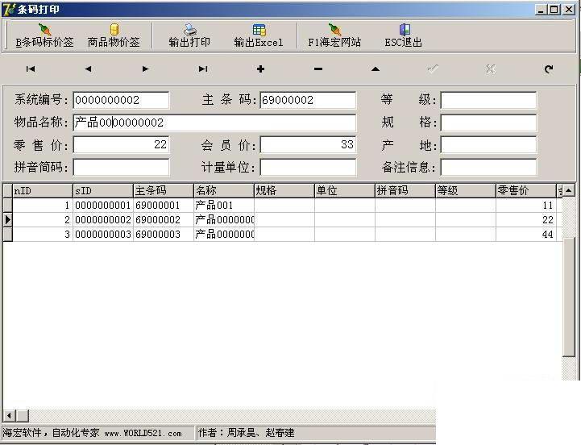581x445 pixels.
Task: Go to the previous record arrow
Action: pos(88,69)
